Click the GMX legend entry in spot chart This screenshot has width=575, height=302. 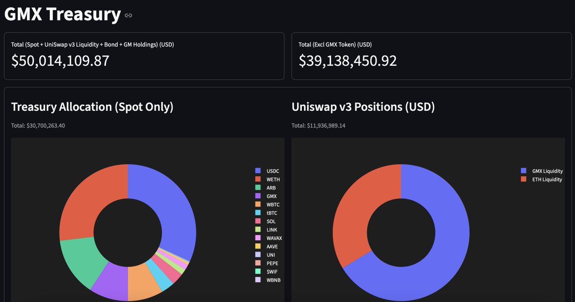(266, 196)
